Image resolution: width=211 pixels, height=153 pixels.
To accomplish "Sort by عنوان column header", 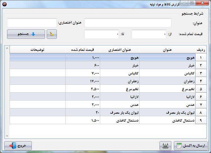I will [x=167, y=50].
